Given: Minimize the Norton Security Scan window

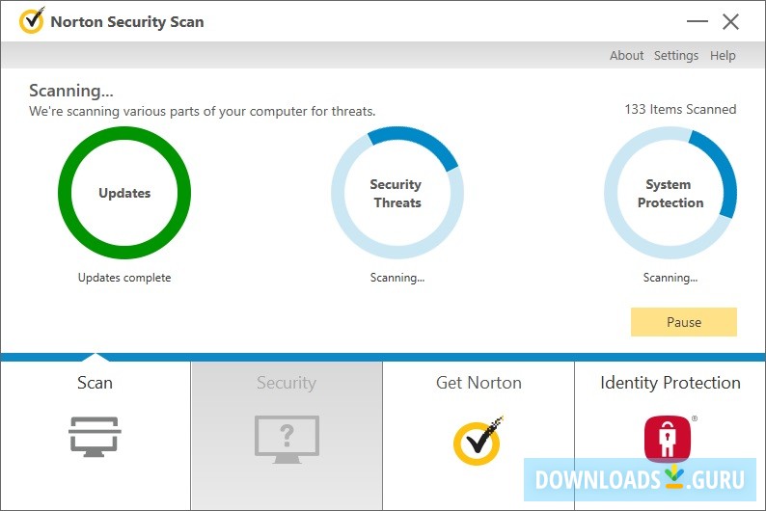Looking at the screenshot, I should coord(698,21).
